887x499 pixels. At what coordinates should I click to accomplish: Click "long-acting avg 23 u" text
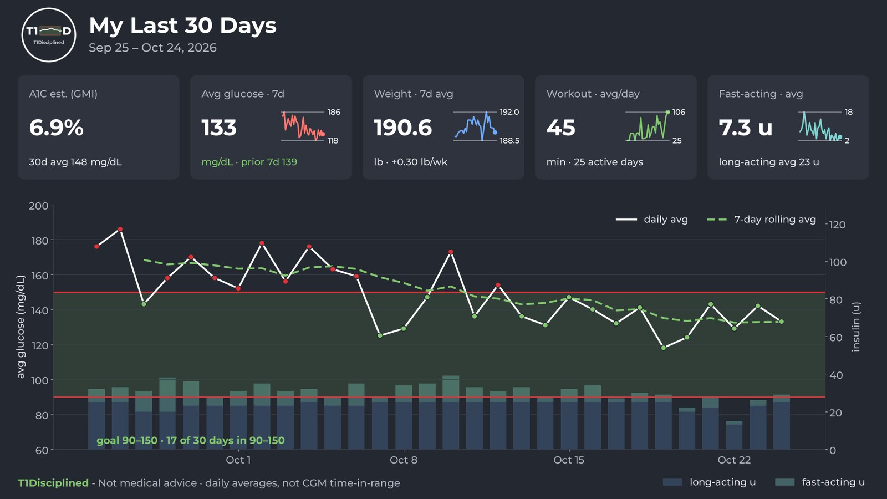point(769,162)
